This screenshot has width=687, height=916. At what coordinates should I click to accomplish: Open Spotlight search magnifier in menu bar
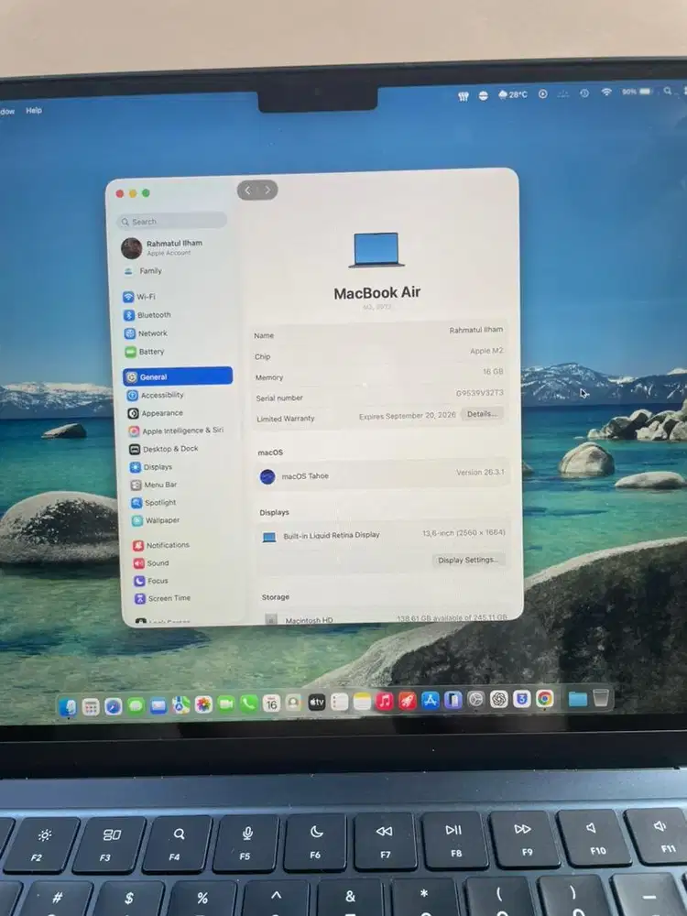(667, 91)
